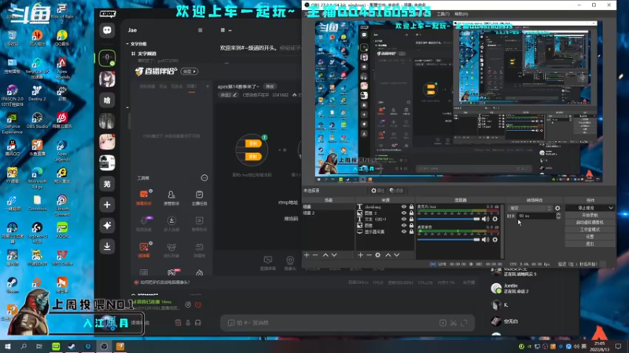Click the transition duration stepper arrows in OBS
The image size is (629, 353).
pyautogui.click(x=558, y=216)
